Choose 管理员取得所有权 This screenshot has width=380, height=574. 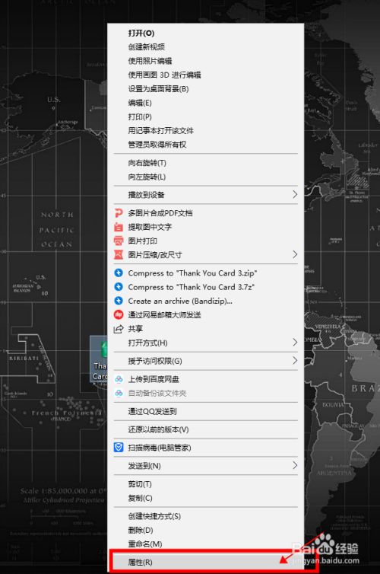[206, 144]
